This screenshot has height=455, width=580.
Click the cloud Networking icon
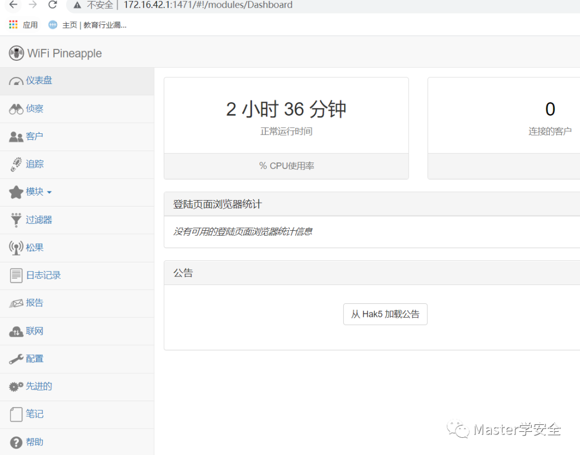[x=16, y=331]
